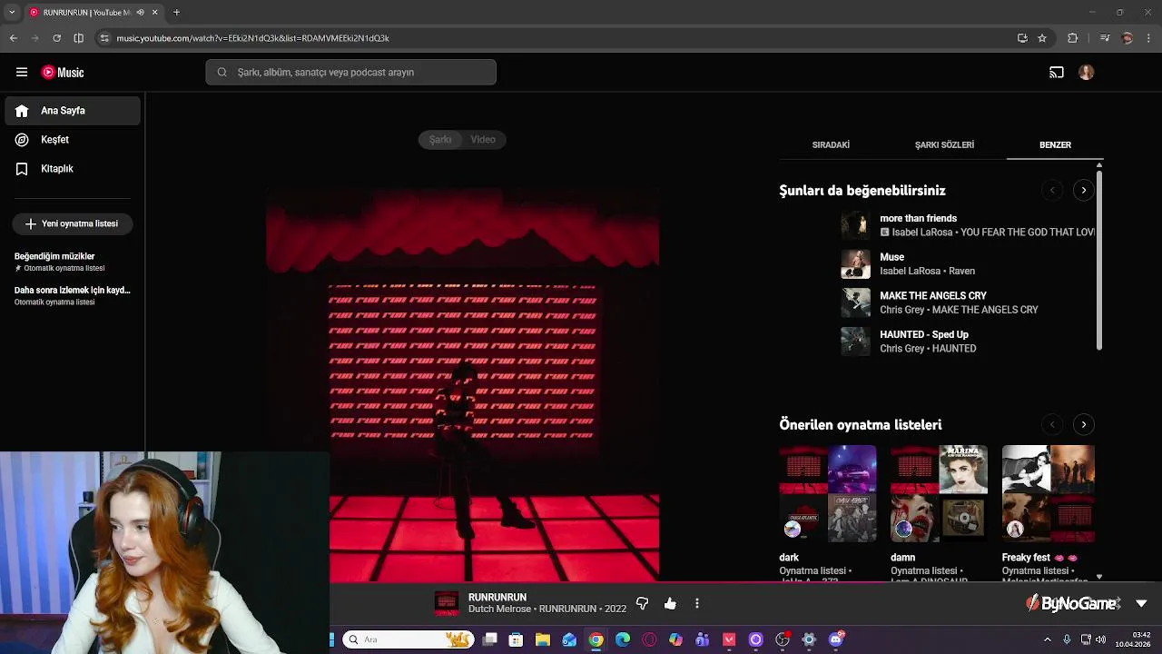Viewport: 1162px width, 654px height.
Task: Open the account avatar menu
Action: pyautogui.click(x=1086, y=72)
